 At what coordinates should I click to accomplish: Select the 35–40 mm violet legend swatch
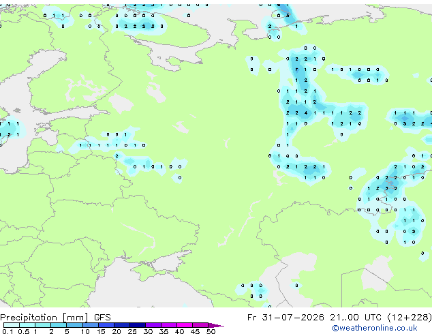click(x=168, y=325)
